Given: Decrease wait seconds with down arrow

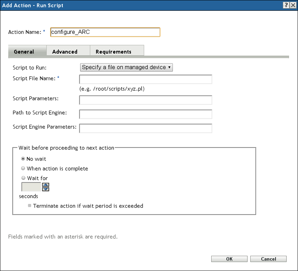Looking at the screenshot, I should pos(45,189).
